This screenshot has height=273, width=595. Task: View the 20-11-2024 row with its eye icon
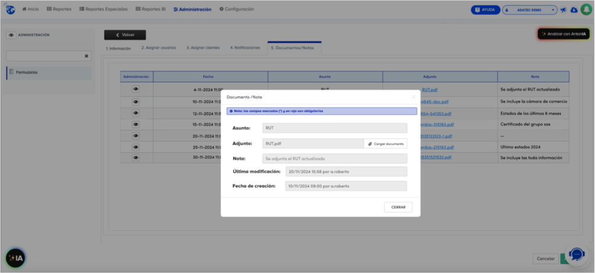[x=136, y=136]
